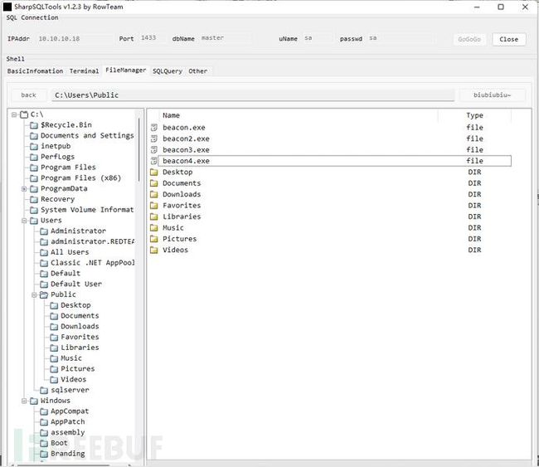Click the inetpub folder icon in tree
Screen dimensions: 539x467
pyautogui.click(x=33, y=146)
